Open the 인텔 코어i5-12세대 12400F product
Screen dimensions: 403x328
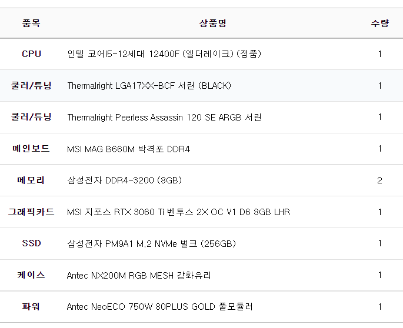(x=164, y=54)
